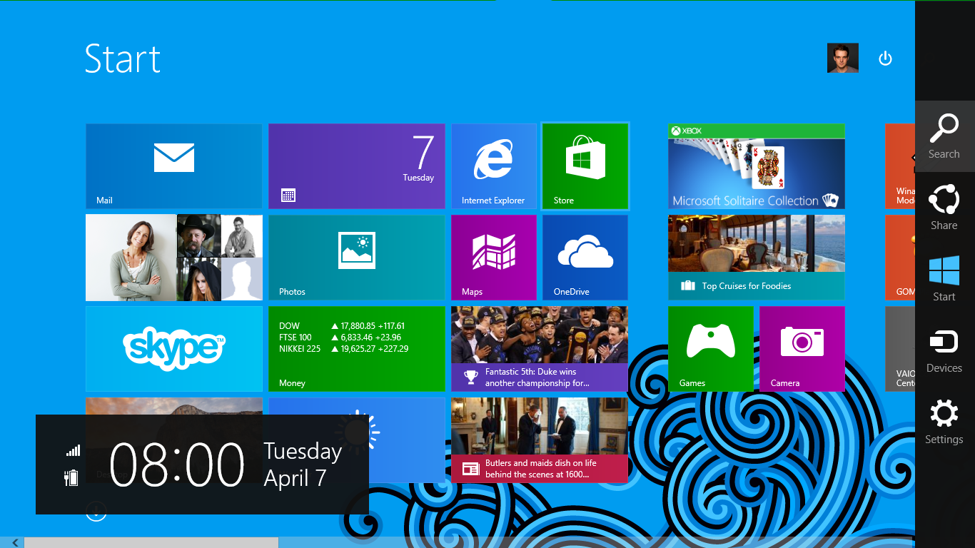Image resolution: width=975 pixels, height=548 pixels.
Task: Click the 08:00 clock display
Action: [x=177, y=465]
